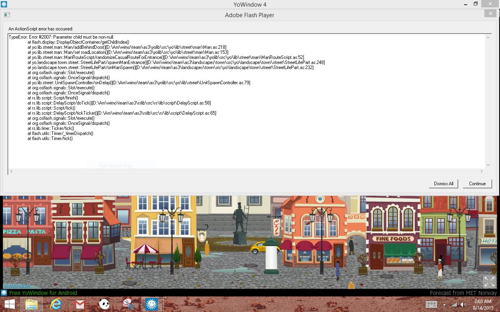
Task: Click the YoWindow 4 title bar icon
Action: click(4, 4)
